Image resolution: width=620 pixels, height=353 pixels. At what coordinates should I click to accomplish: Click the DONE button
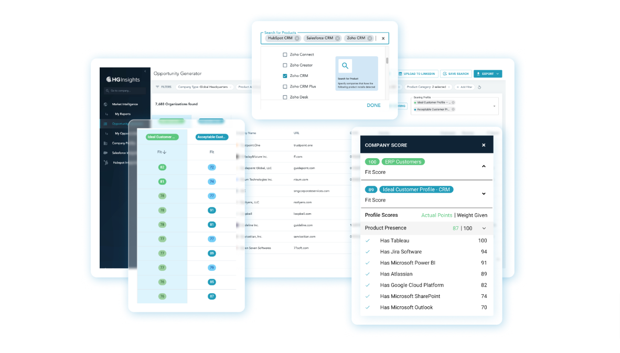click(373, 105)
